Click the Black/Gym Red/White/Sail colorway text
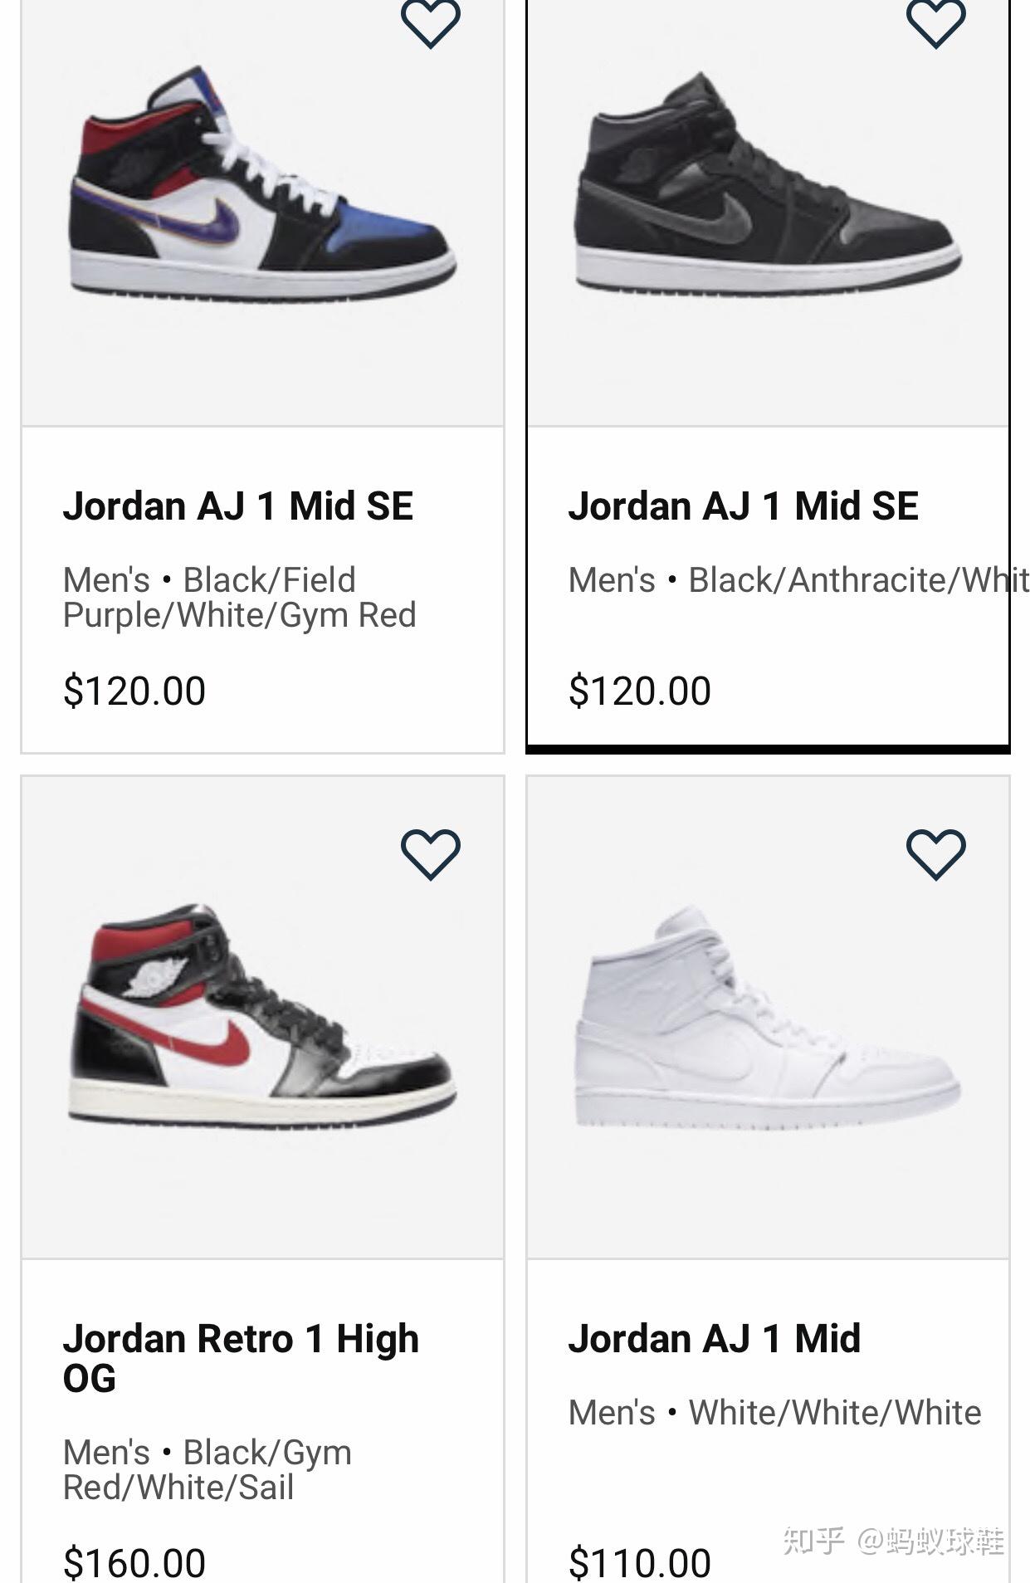This screenshot has height=1583, width=1030. pyautogui.click(x=207, y=1469)
